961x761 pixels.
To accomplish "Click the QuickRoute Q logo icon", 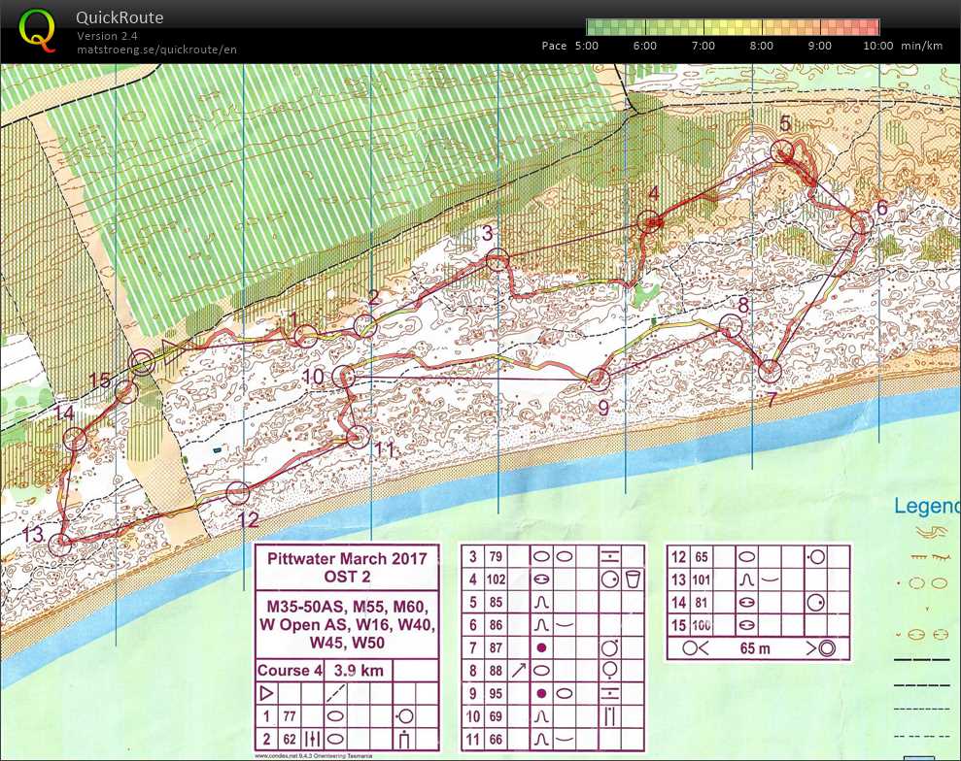I will pos(37,29).
